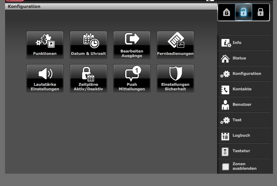
Task: Open the Info sidebar item
Action: tap(245, 43)
